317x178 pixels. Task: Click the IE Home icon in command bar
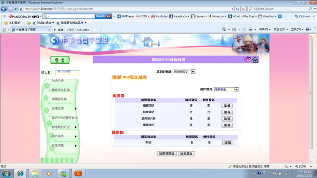[x=224, y=29]
